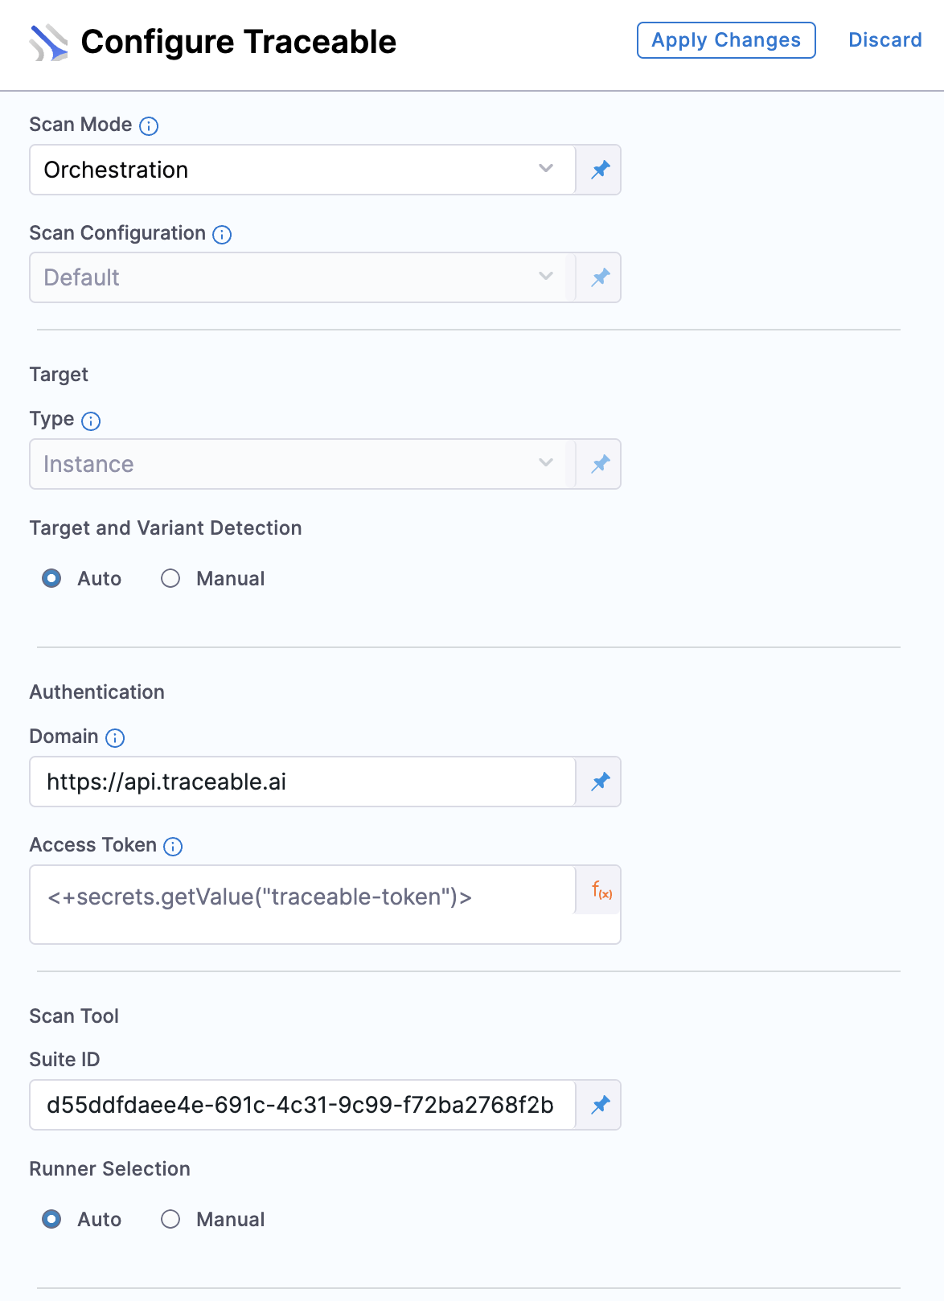Screen dimensions: 944x1301
Task: Open the Scan Mode Orchestration dropdown
Action: point(302,170)
